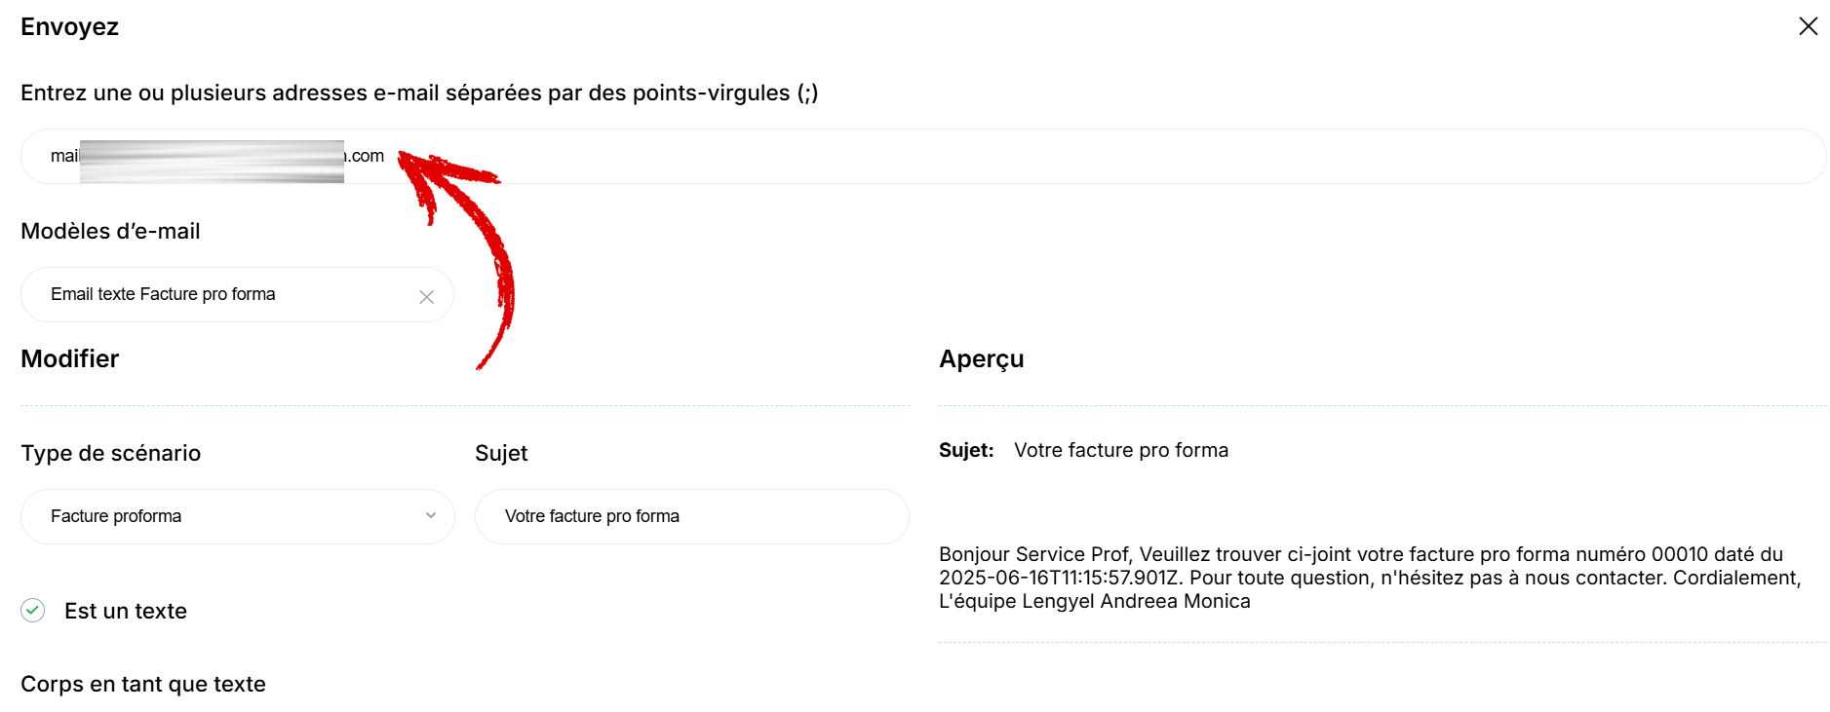The width and height of the screenshot is (1830, 712).
Task: Select the Modifier section heading
Action: coord(69,358)
